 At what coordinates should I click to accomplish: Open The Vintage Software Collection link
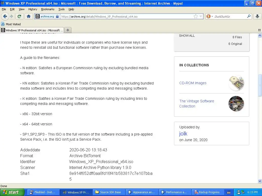click(x=197, y=104)
